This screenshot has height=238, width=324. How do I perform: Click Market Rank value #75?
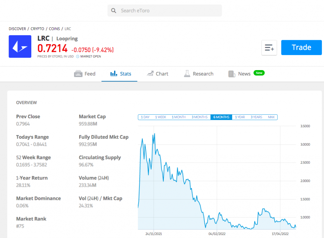[x=20, y=226]
